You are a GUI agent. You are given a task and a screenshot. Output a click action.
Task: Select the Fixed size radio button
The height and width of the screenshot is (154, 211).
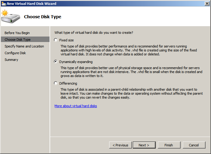[x=56, y=40]
